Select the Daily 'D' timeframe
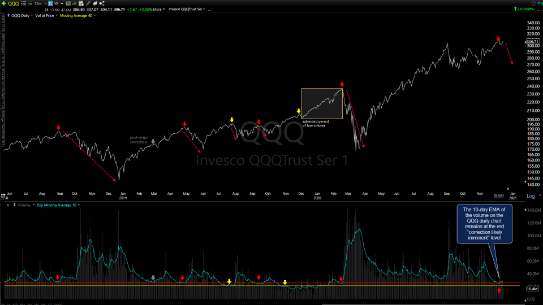 tap(50, 3)
